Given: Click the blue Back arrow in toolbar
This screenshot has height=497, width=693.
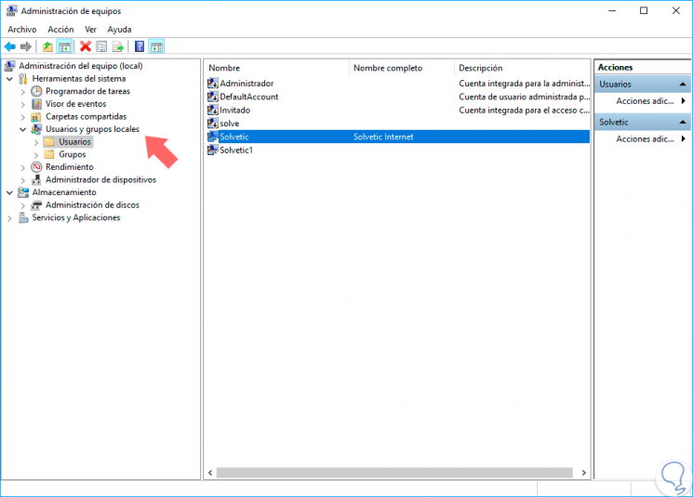Looking at the screenshot, I should coord(10,46).
